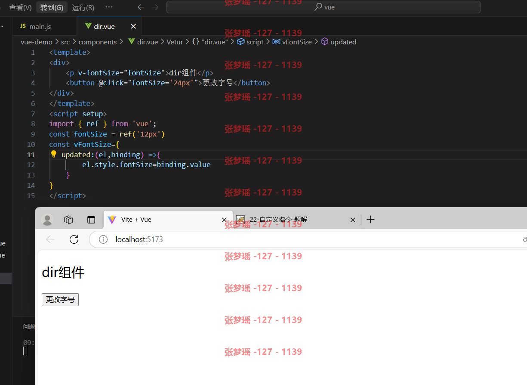This screenshot has width=527, height=385.
Task: Open the 运行(R) menu
Action: (x=83, y=7)
